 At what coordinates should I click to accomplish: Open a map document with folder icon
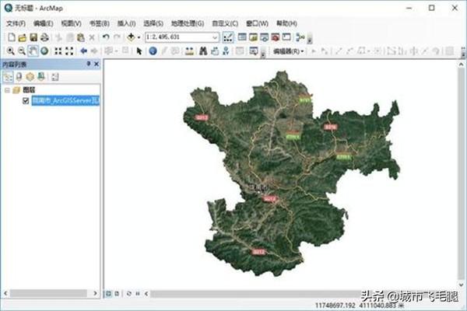click(x=23, y=37)
